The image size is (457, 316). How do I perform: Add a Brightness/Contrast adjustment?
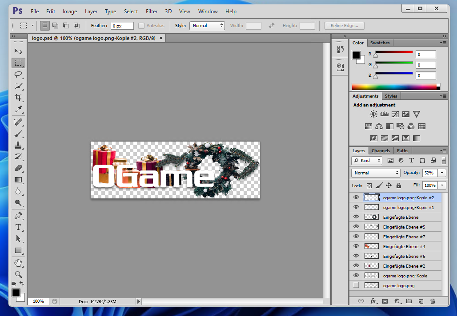point(373,114)
